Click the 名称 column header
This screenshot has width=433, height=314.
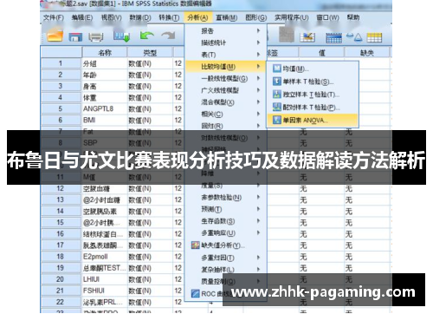click(x=105, y=53)
